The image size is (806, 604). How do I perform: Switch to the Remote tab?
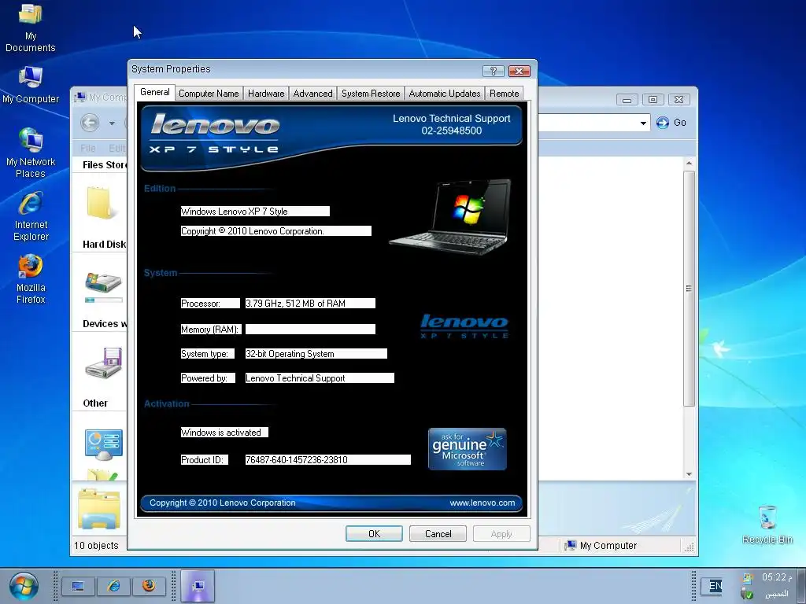click(x=504, y=94)
